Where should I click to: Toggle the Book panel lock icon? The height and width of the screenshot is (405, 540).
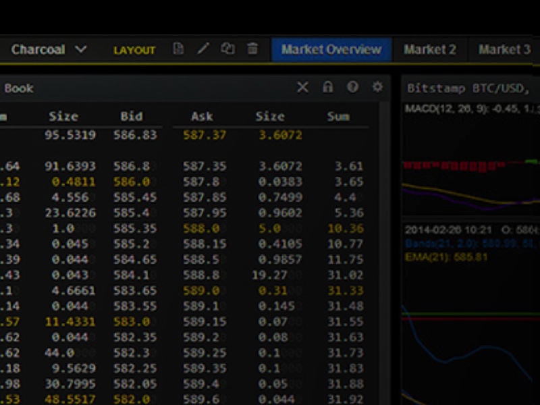(327, 87)
